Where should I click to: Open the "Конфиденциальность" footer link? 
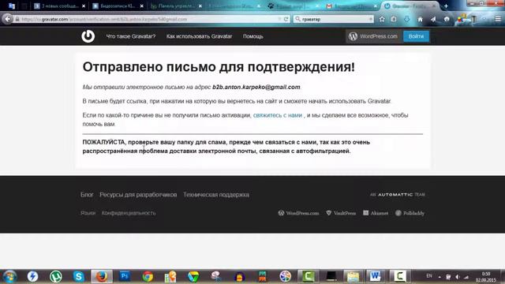pyautogui.click(x=129, y=213)
